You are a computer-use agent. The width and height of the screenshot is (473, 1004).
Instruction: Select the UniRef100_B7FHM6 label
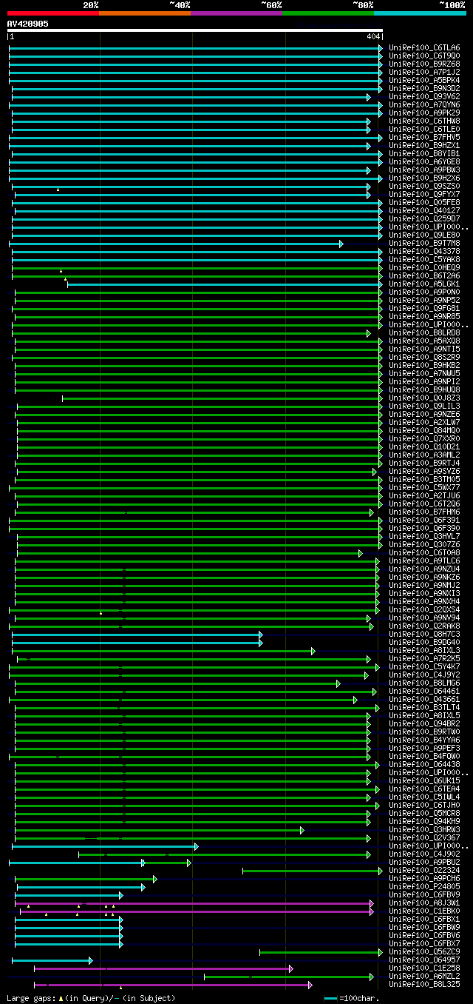[424, 512]
